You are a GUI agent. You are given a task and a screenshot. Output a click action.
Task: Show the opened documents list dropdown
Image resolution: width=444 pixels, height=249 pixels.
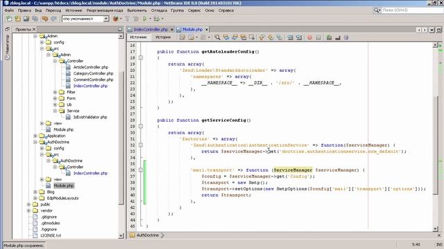(x=432, y=30)
